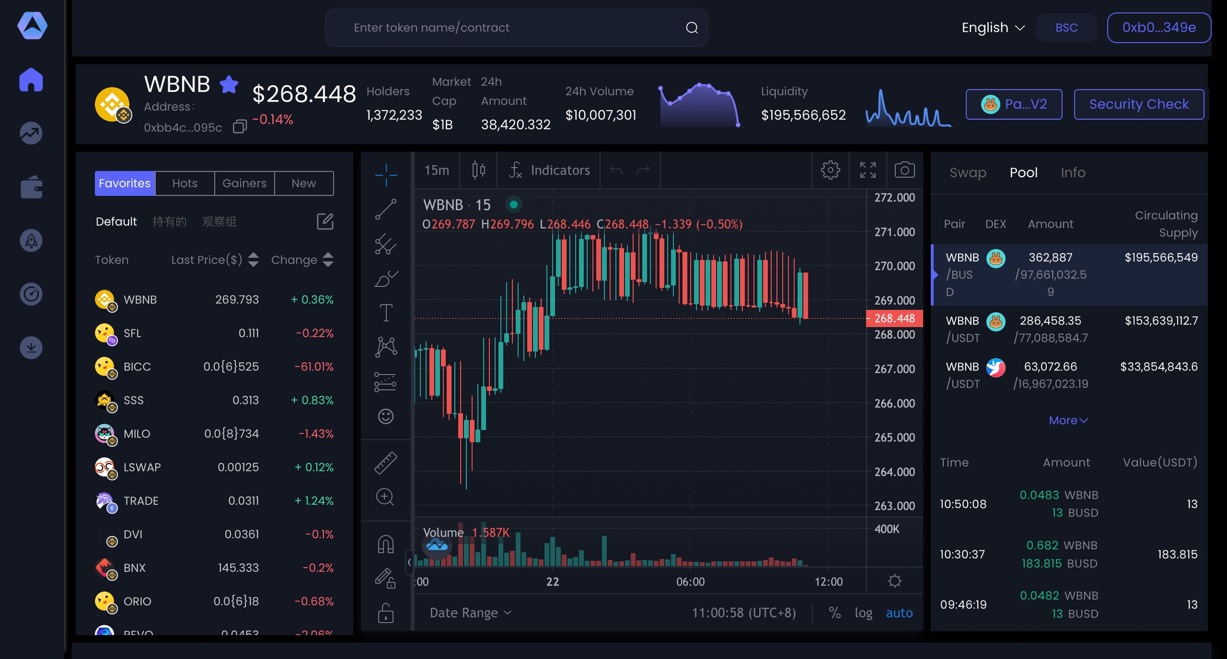Image resolution: width=1227 pixels, height=659 pixels.
Task: Toggle percent scale on chart
Action: [x=835, y=613]
